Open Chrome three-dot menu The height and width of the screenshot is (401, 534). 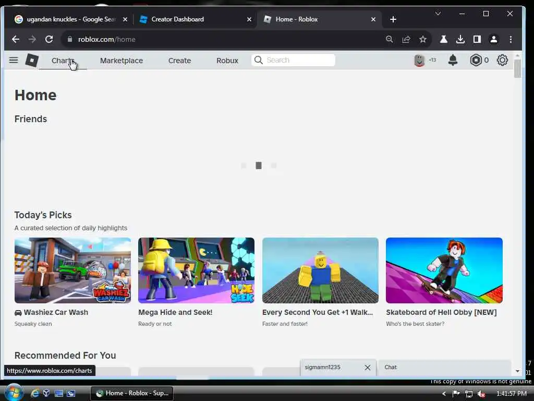[511, 39]
